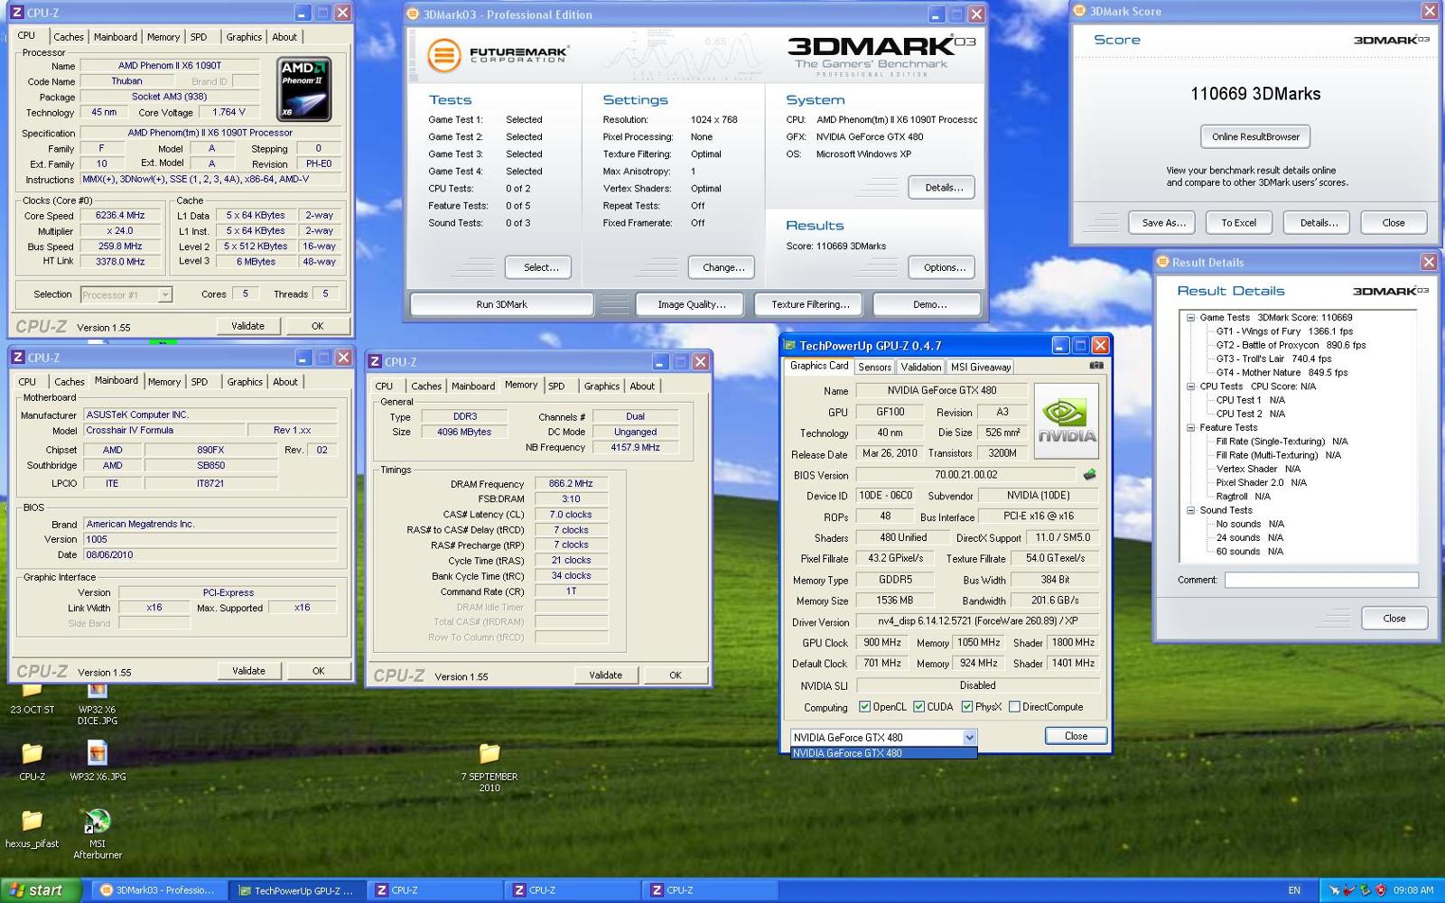Open the 7 SEPTEMBER 2010 folder
The height and width of the screenshot is (903, 1445).
point(489,767)
